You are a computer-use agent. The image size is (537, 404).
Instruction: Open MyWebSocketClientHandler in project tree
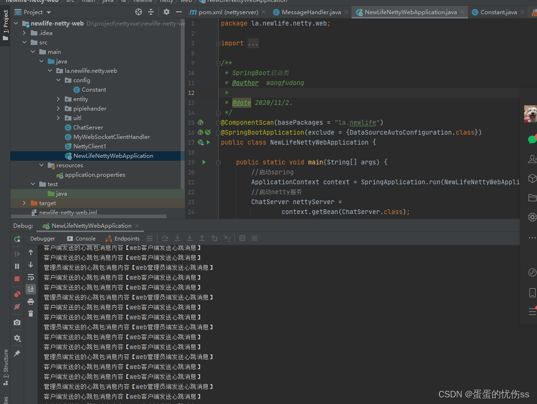(x=111, y=137)
